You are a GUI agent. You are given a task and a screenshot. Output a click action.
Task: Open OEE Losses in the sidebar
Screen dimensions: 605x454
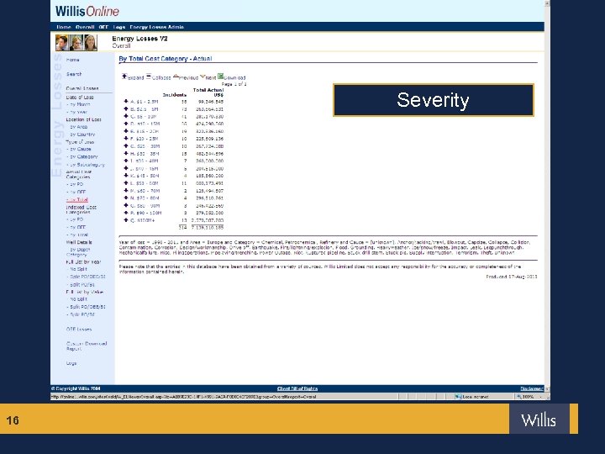pos(79,330)
